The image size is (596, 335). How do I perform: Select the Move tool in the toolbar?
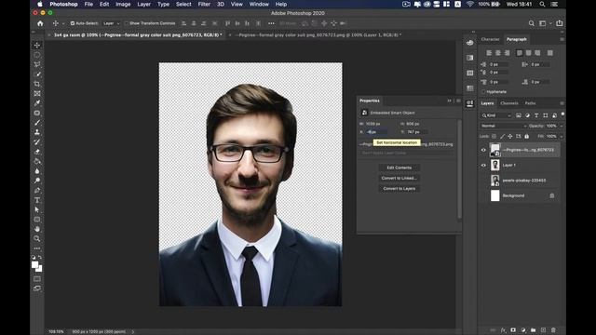[37, 46]
